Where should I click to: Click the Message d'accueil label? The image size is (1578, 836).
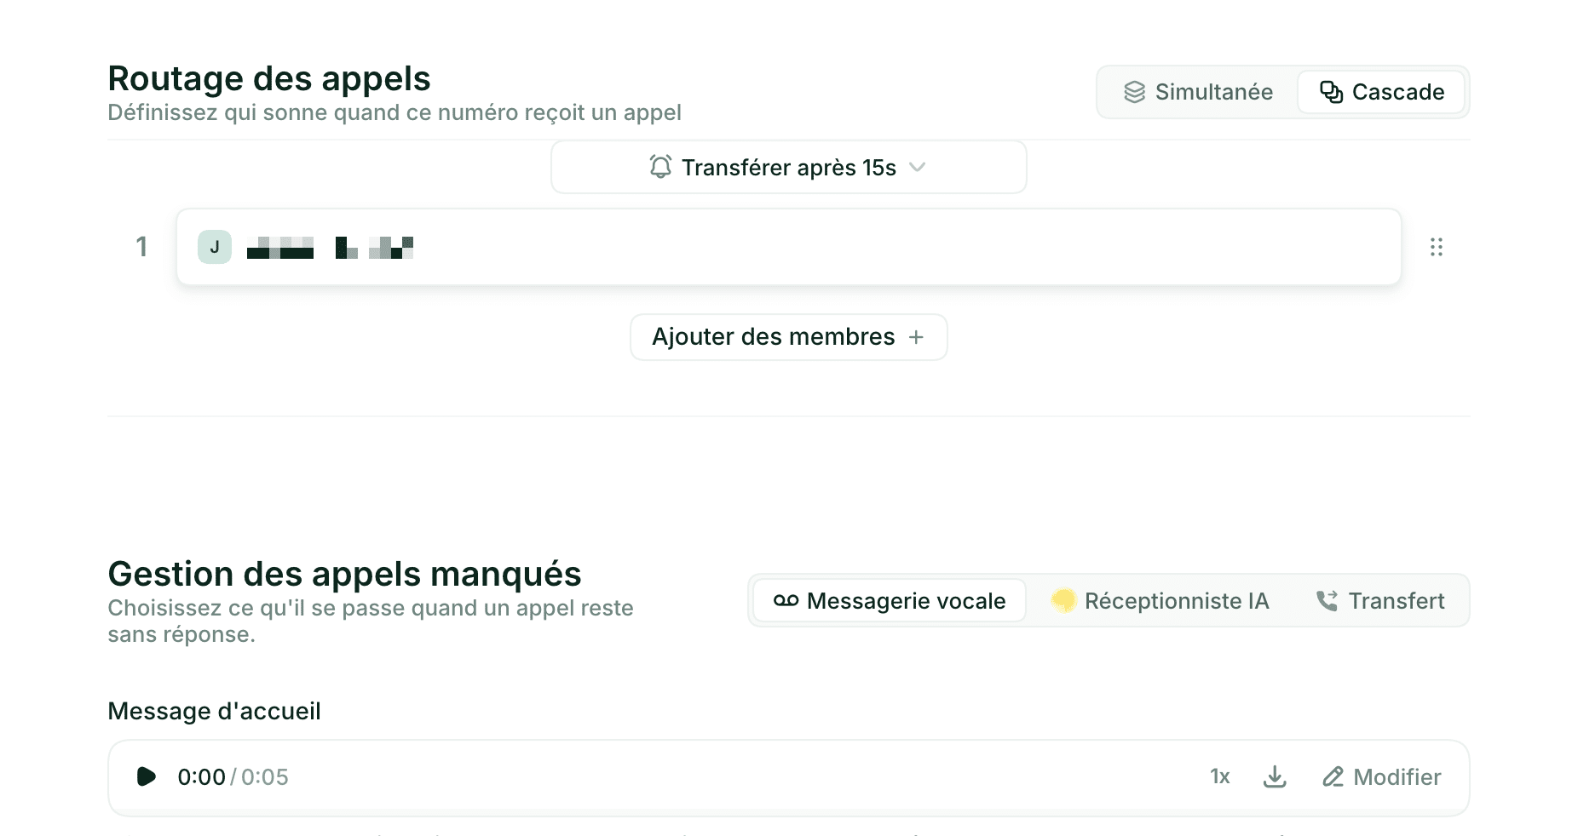pyautogui.click(x=214, y=711)
